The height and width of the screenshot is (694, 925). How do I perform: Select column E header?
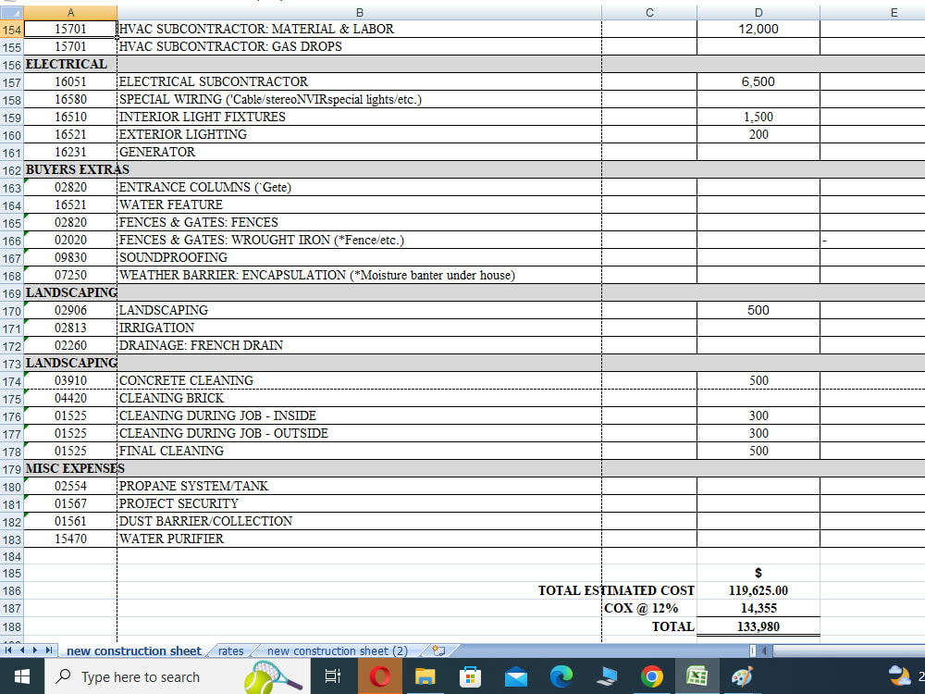pos(873,12)
